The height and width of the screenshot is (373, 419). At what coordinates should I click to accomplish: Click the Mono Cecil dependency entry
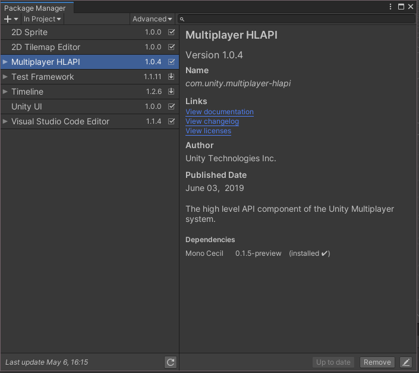tap(204, 253)
